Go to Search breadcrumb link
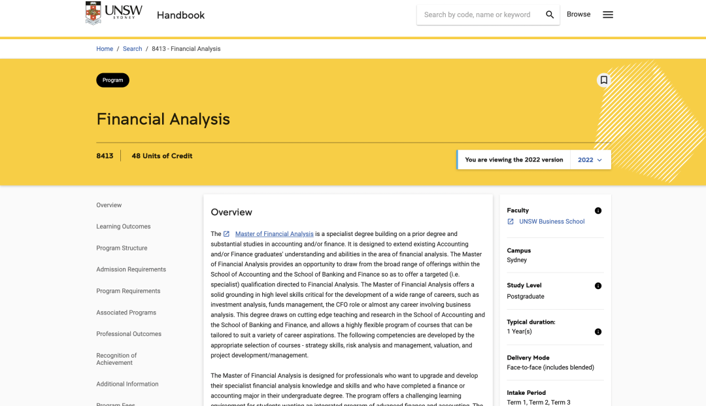Viewport: 706px width, 406px height. pyautogui.click(x=132, y=48)
